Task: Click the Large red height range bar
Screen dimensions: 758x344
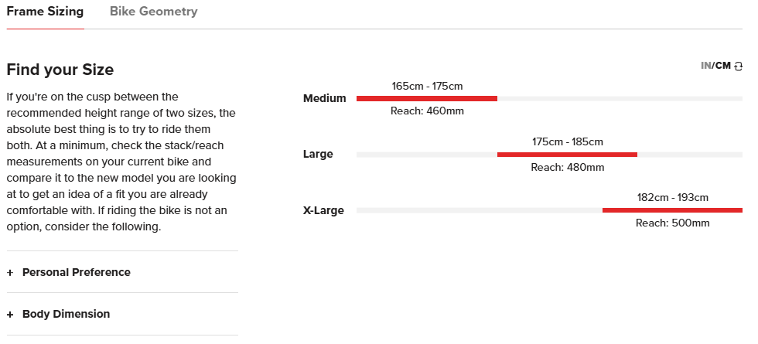Action: point(567,155)
